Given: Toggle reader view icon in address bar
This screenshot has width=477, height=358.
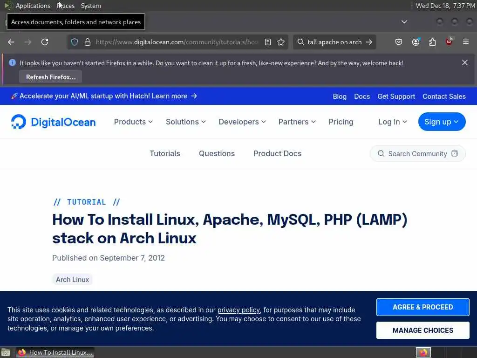Looking at the screenshot, I should [268, 42].
